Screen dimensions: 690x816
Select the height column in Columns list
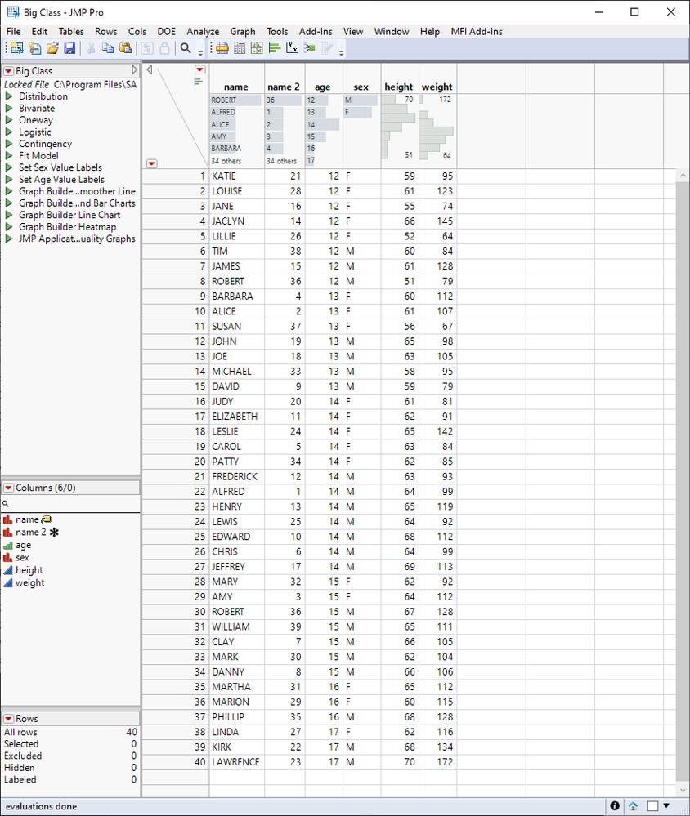point(29,570)
